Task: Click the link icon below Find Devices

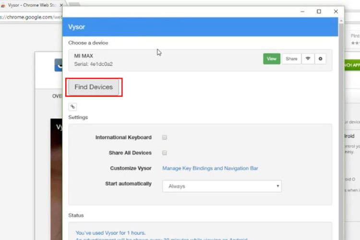Action: [72, 107]
